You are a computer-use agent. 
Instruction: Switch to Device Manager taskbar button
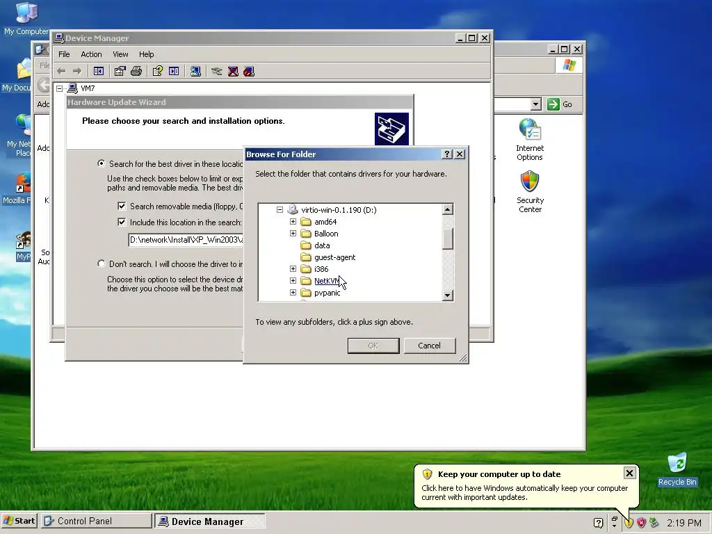tap(209, 521)
